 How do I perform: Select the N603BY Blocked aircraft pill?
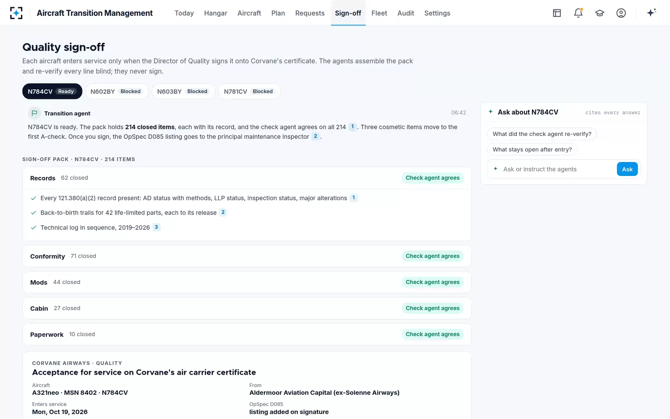tap(183, 91)
